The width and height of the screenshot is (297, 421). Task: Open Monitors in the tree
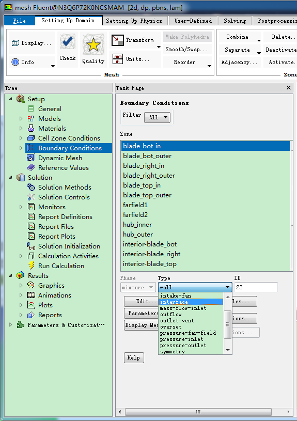[52, 207]
